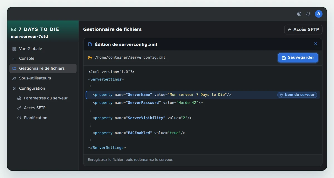The height and width of the screenshot is (178, 334).
Task: Click the server name mon-serveur-7dtd
Action: point(30,36)
